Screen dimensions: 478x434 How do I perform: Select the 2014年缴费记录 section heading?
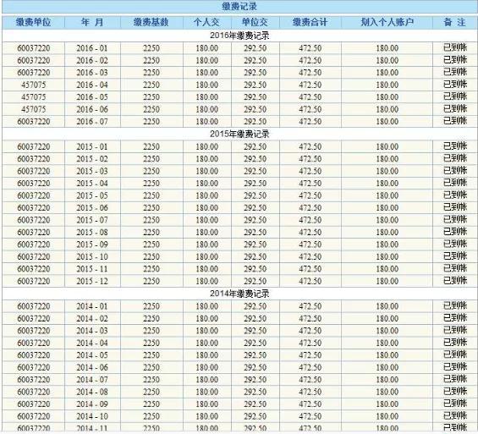239,294
